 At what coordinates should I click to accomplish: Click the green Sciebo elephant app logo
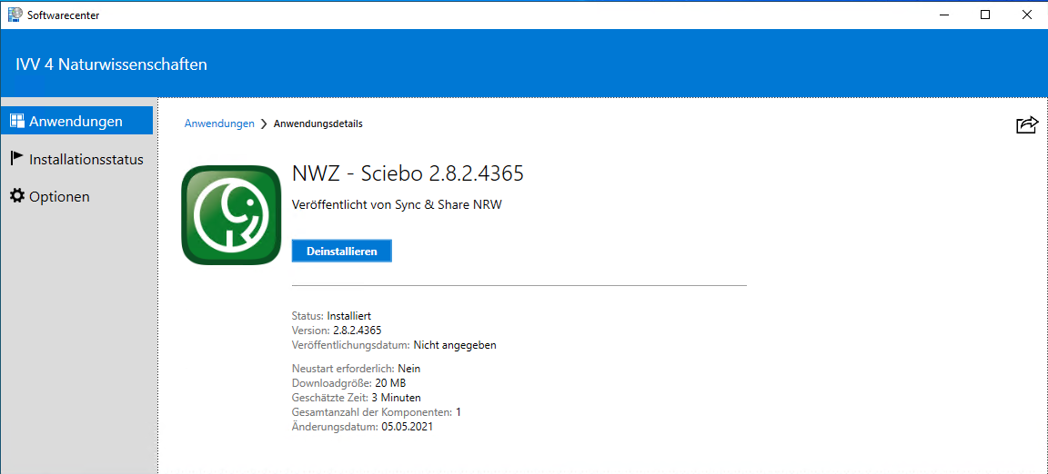click(x=231, y=215)
